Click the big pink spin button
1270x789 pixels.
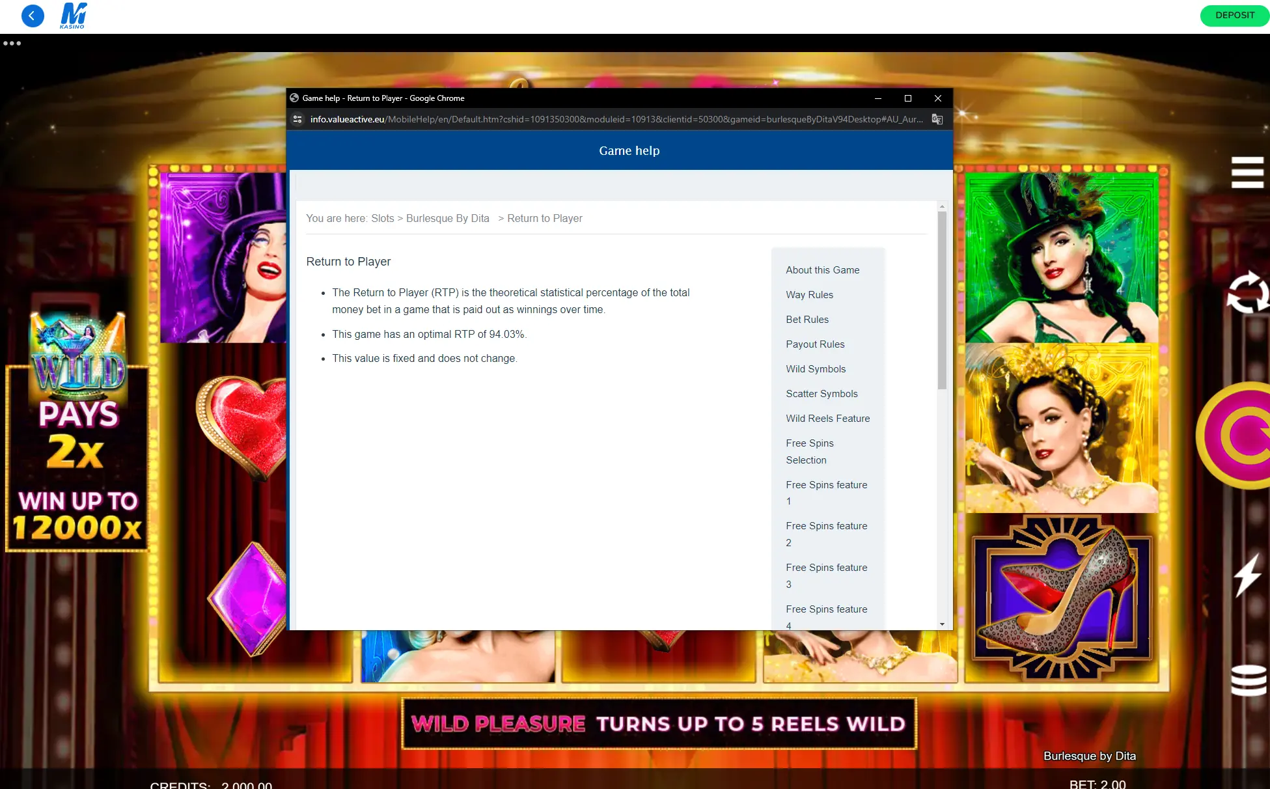click(x=1234, y=436)
